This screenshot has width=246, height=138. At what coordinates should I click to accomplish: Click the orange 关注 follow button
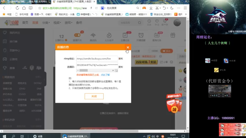pyautogui.click(x=166, y=51)
